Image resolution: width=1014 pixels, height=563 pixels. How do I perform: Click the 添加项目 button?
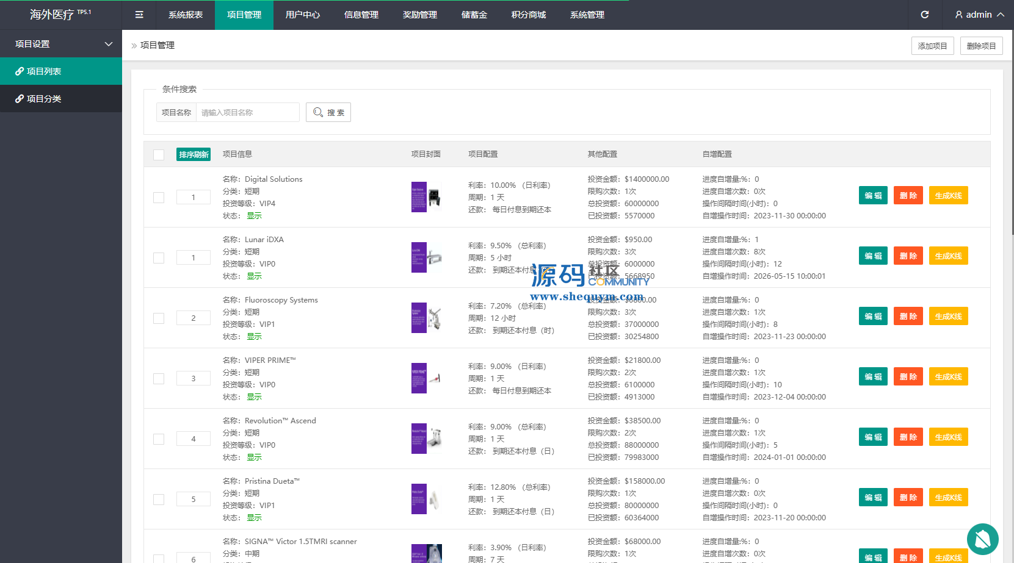pyautogui.click(x=933, y=46)
